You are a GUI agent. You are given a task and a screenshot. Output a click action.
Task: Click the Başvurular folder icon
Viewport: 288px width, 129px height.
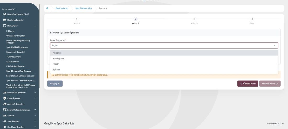coord(4,26)
